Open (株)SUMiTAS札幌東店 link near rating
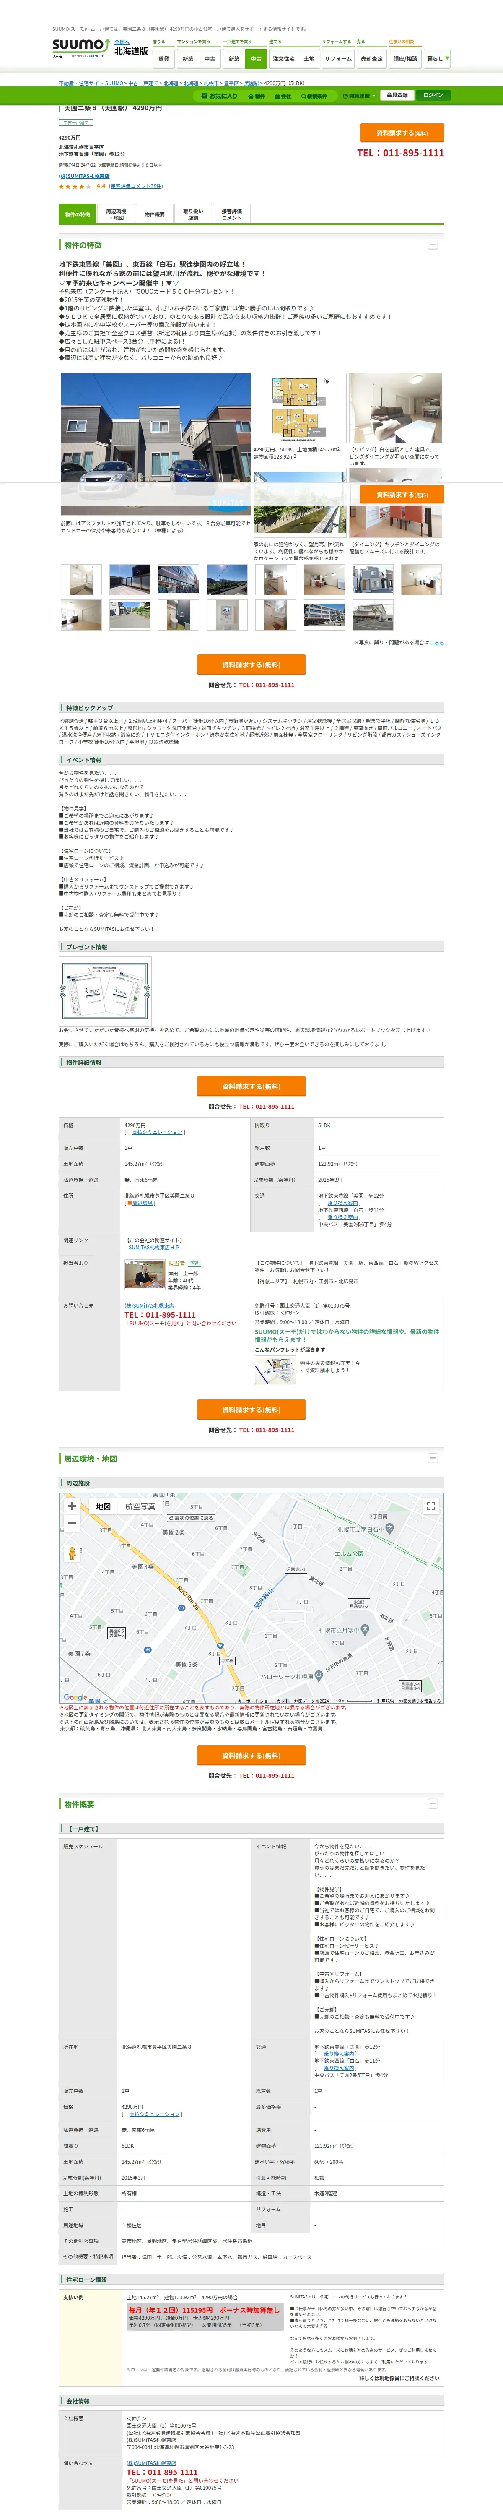503x2517 pixels. 84,176
